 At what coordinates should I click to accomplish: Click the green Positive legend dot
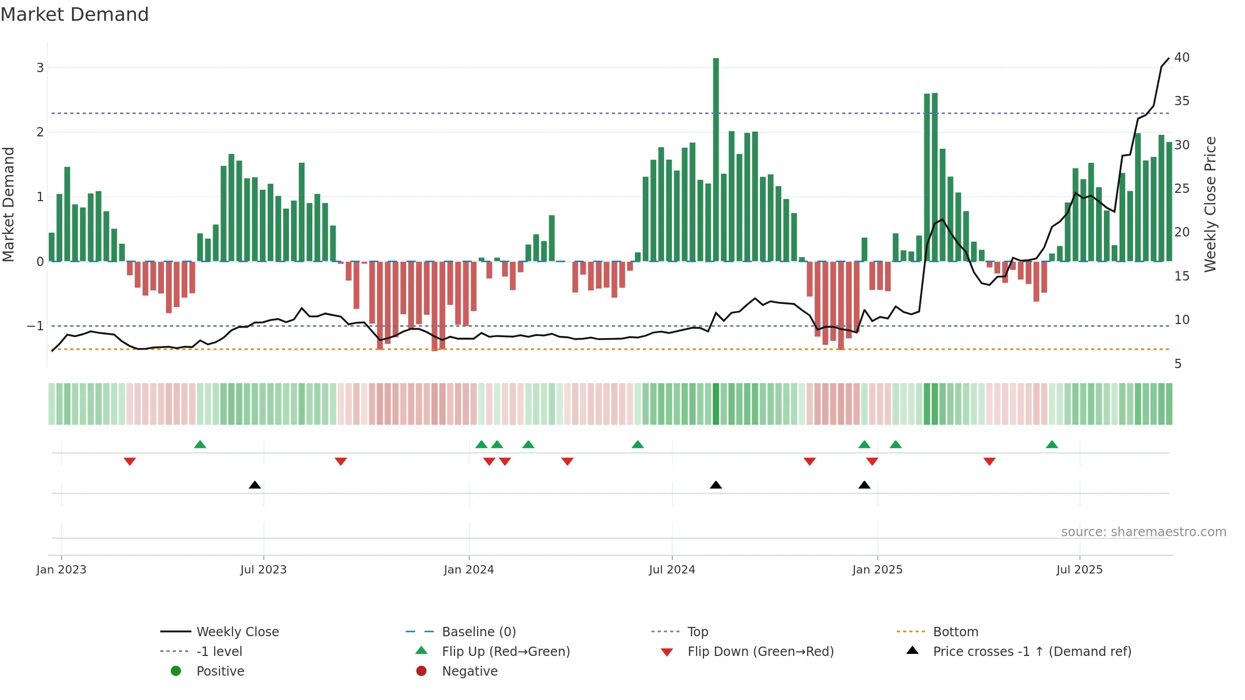[x=176, y=671]
